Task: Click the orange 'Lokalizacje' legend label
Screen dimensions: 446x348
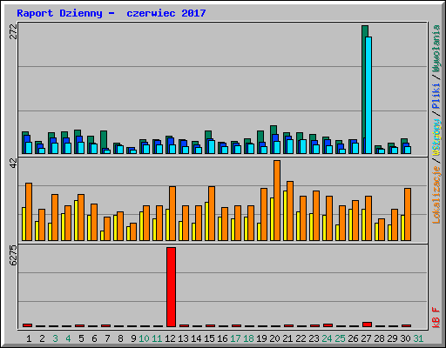Action: click(436, 195)
